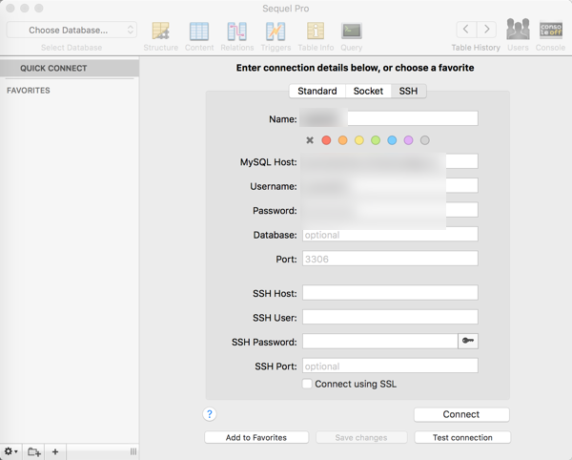Select Quick Connect in the sidebar

[x=70, y=69]
